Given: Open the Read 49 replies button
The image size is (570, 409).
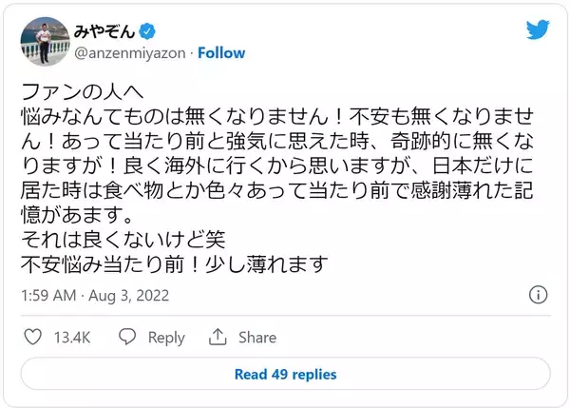Looking at the screenshot, I should [x=284, y=375].
